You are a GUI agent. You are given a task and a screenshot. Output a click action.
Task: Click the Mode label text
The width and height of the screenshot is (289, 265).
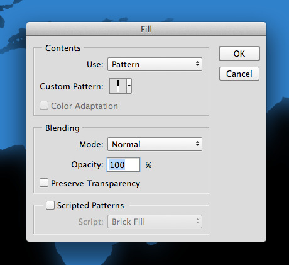point(91,144)
